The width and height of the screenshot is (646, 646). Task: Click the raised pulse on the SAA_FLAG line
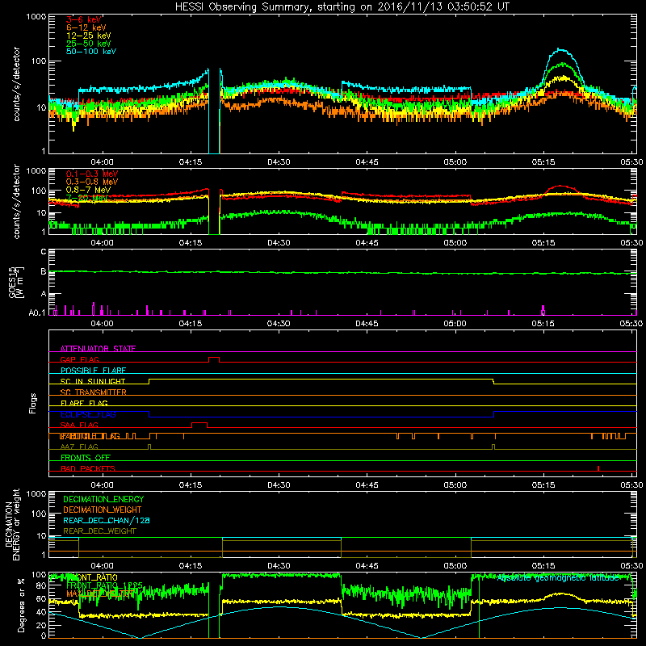click(x=199, y=425)
